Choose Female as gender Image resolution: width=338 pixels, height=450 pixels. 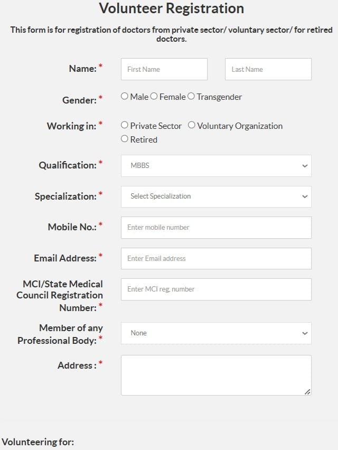point(153,97)
